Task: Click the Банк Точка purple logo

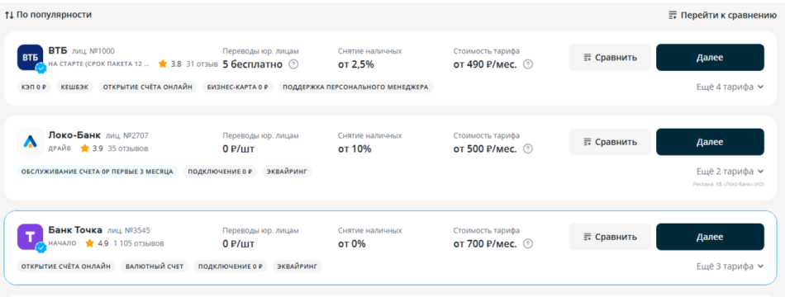Action: point(30,237)
